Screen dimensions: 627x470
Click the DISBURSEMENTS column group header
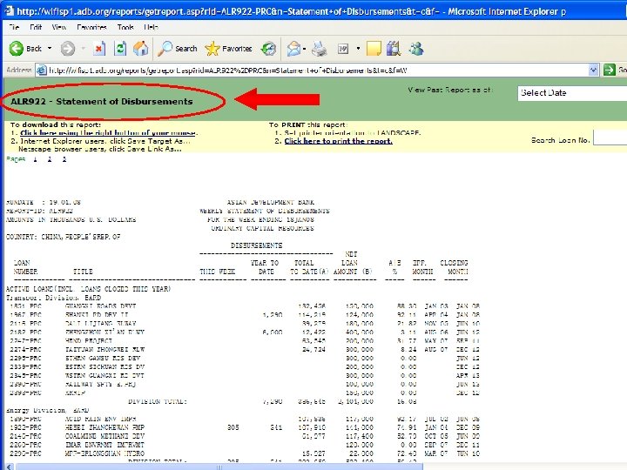[x=256, y=245]
